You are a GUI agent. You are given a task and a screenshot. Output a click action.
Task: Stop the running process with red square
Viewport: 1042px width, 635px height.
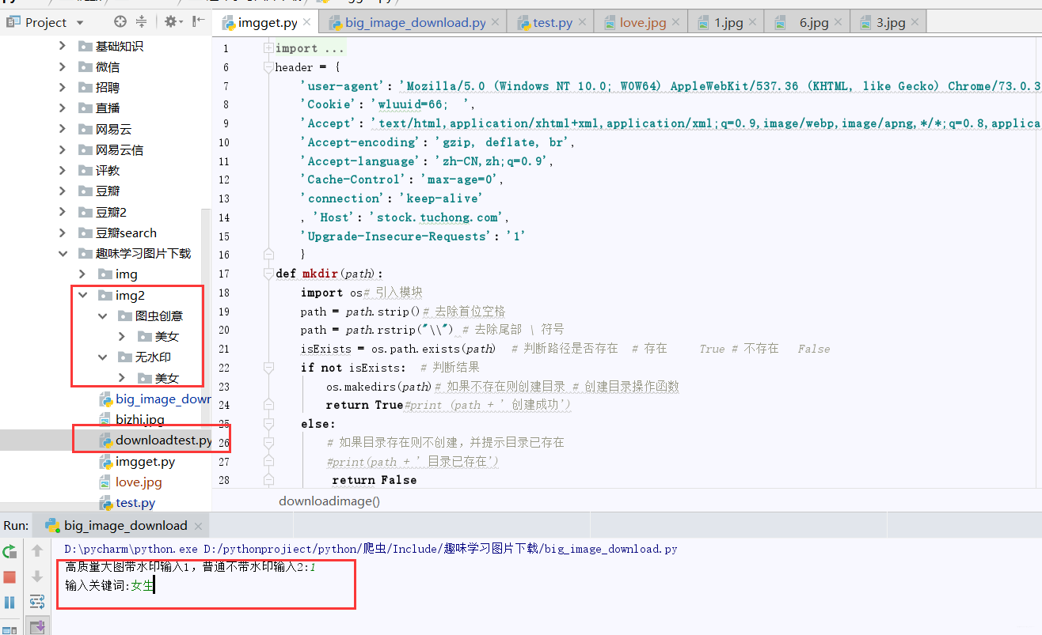[x=10, y=576]
